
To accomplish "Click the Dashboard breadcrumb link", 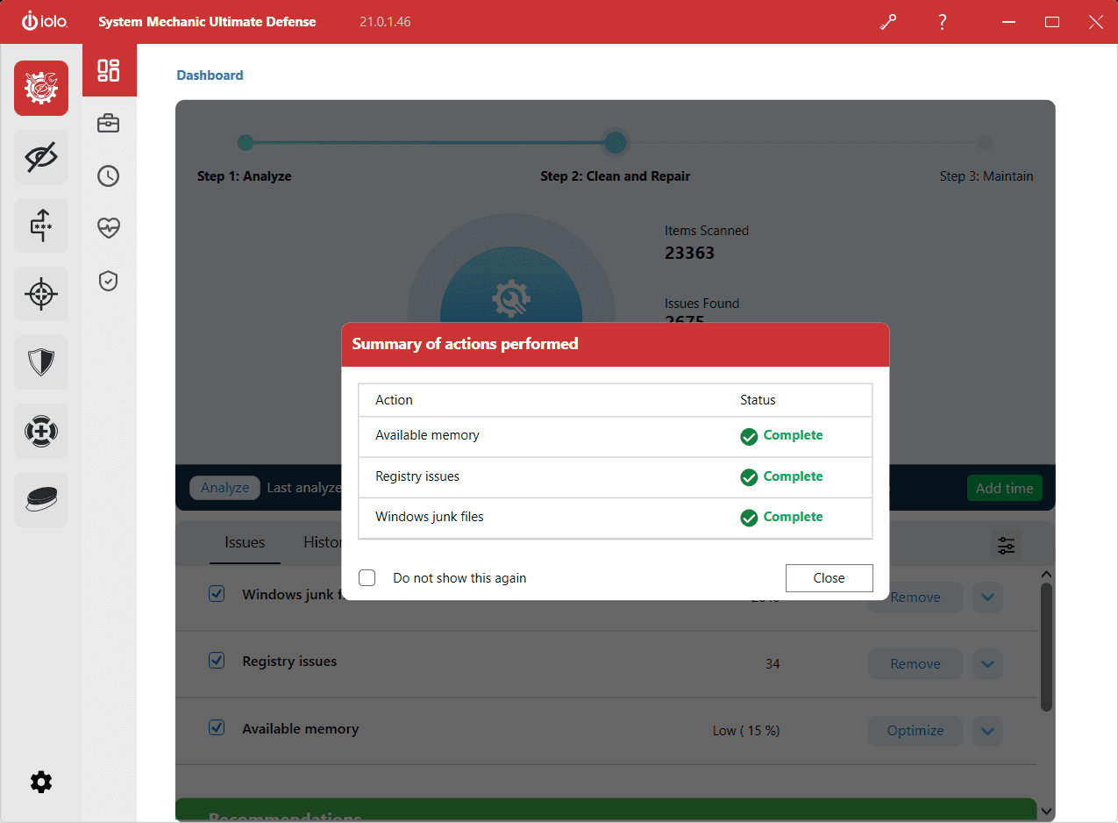I will point(210,75).
